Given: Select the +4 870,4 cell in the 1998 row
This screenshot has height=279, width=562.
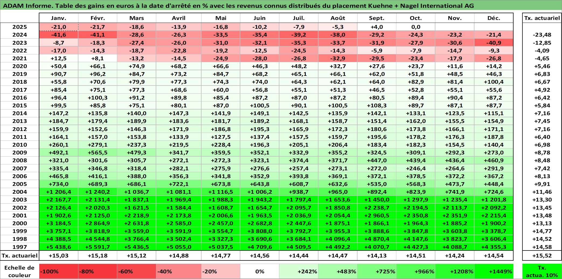Looking at the screenshot, I should pyautogui.click(x=377, y=239).
